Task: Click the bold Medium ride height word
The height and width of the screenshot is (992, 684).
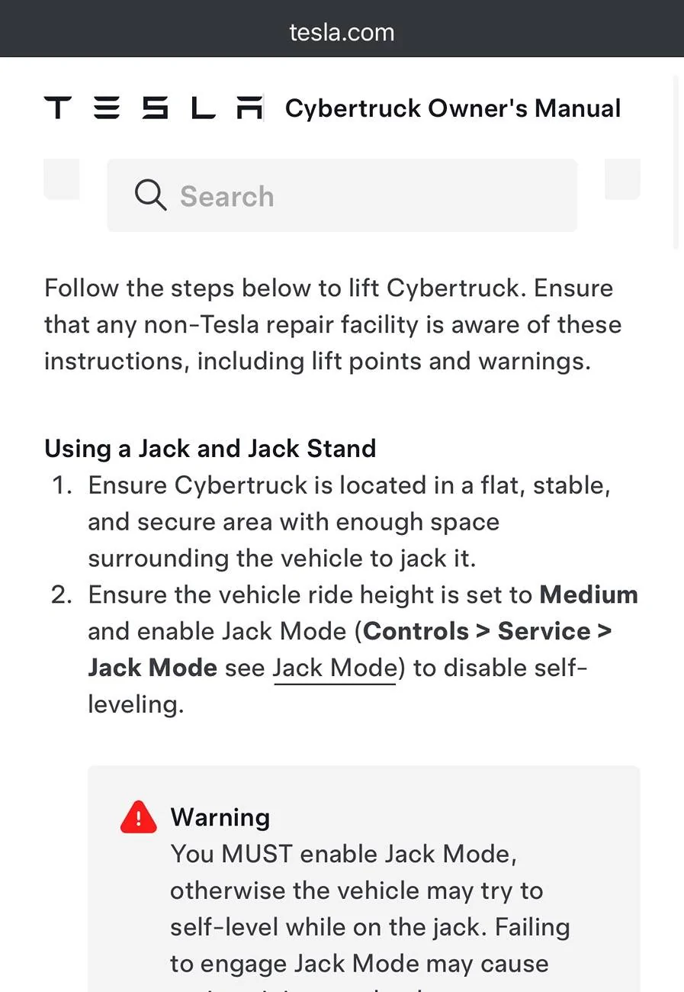Action: pos(589,595)
